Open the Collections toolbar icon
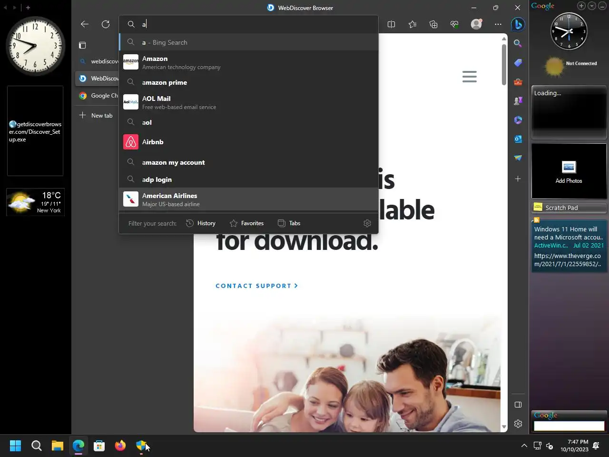Screen dimensions: 609x457 click(x=433, y=24)
